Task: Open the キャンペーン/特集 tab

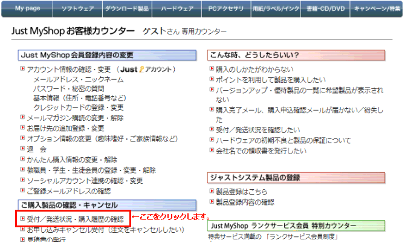Action: (x=377, y=8)
